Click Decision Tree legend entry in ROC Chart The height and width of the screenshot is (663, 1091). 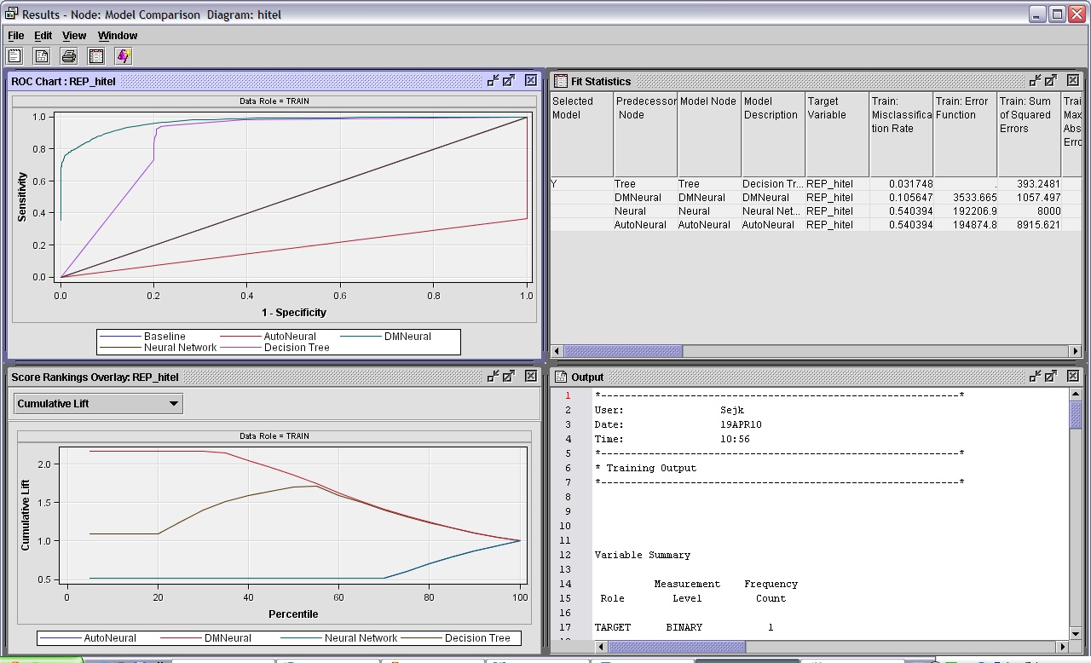[x=275, y=348]
